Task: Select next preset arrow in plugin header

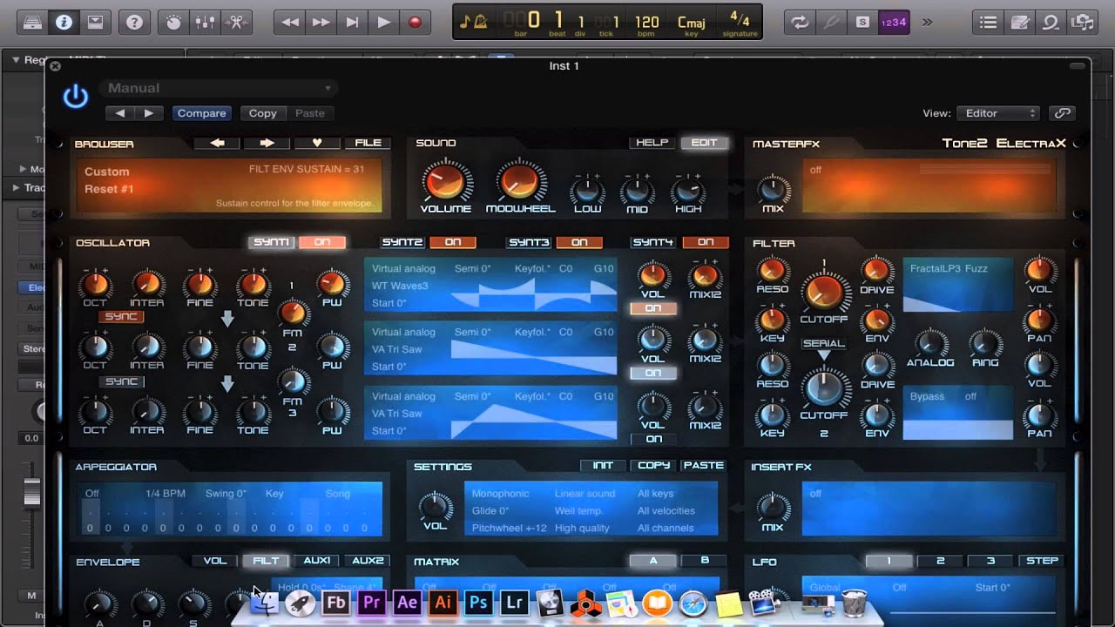Action: click(x=149, y=113)
